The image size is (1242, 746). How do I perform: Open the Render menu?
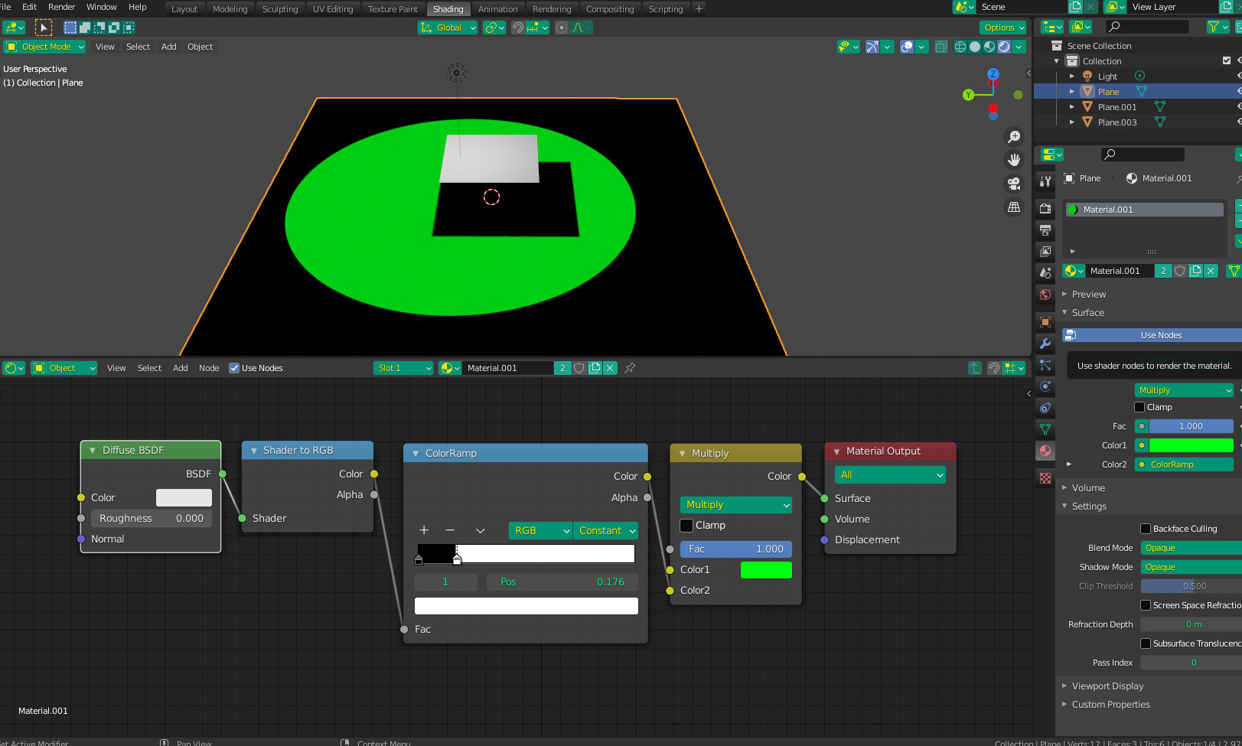click(x=61, y=7)
